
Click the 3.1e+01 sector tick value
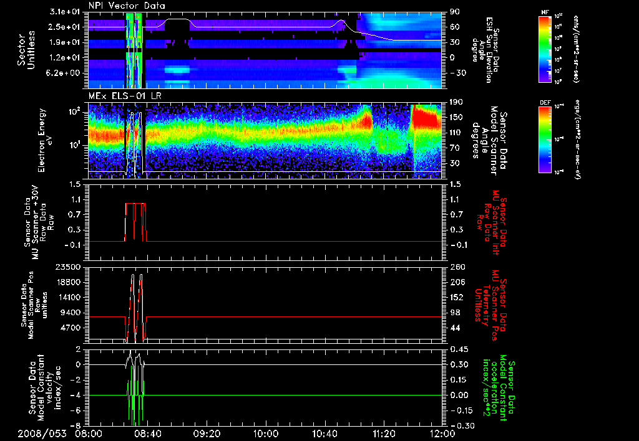point(64,11)
